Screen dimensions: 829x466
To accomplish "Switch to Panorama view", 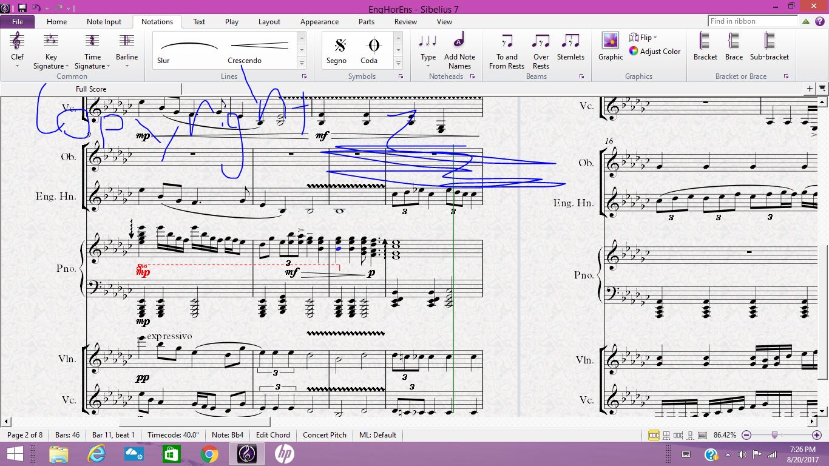I will [702, 435].
